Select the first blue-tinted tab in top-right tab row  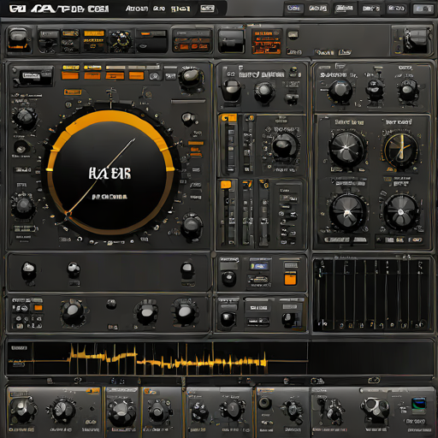pyautogui.click(x=293, y=9)
